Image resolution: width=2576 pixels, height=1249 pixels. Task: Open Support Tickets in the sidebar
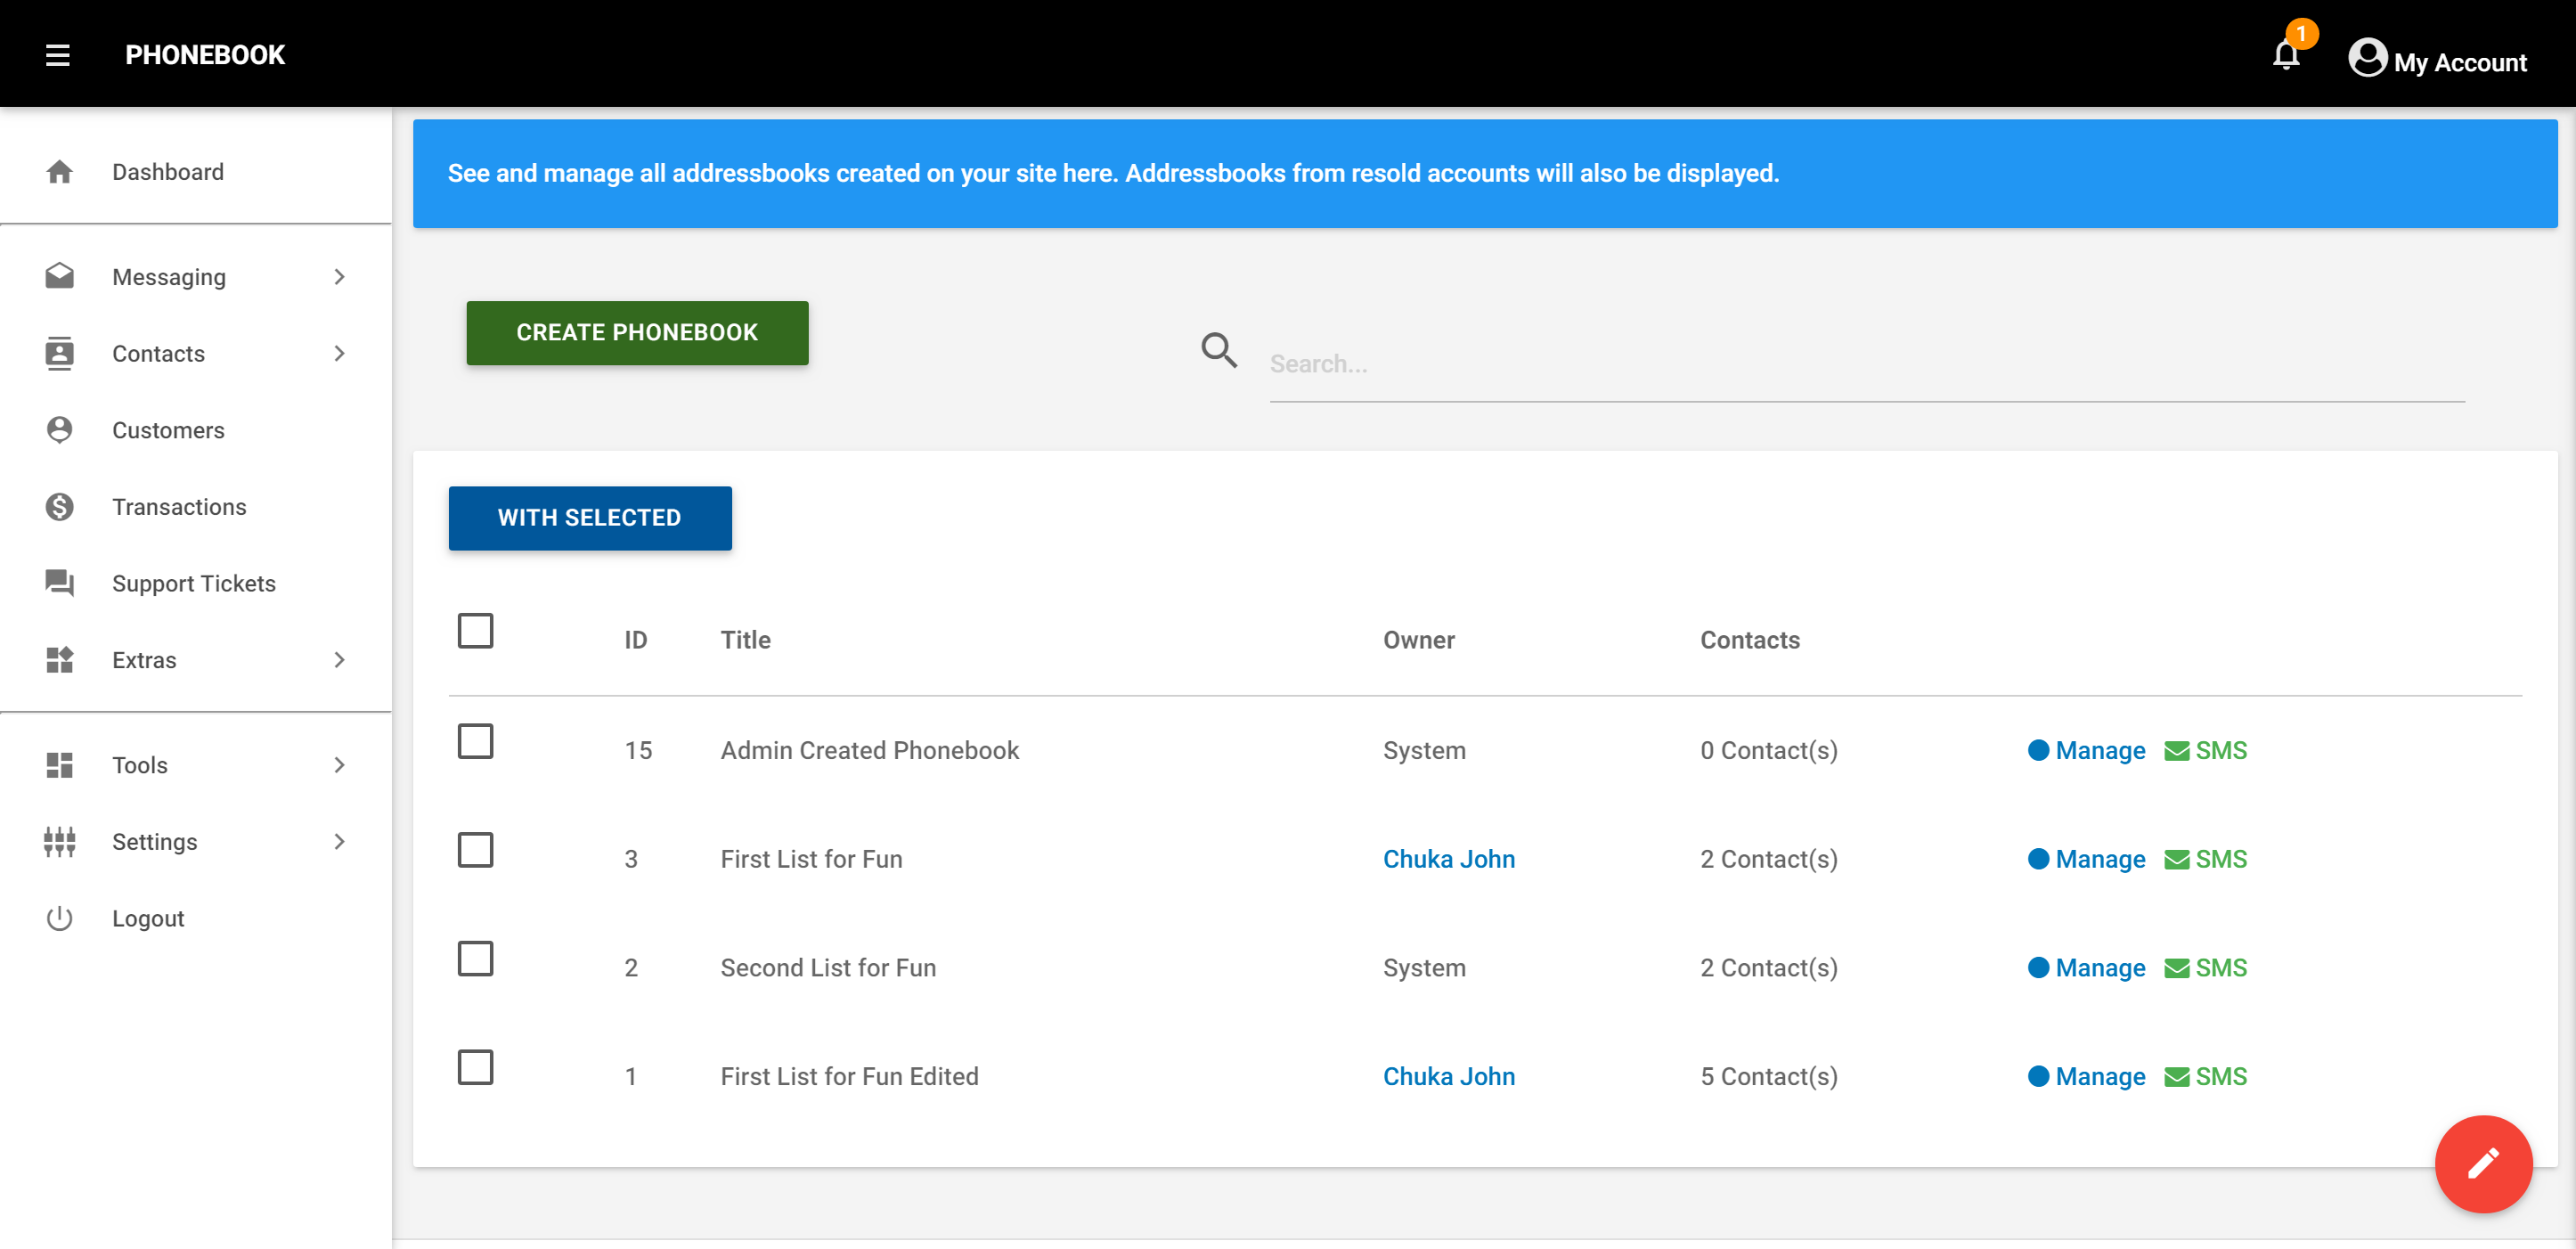pos(193,584)
